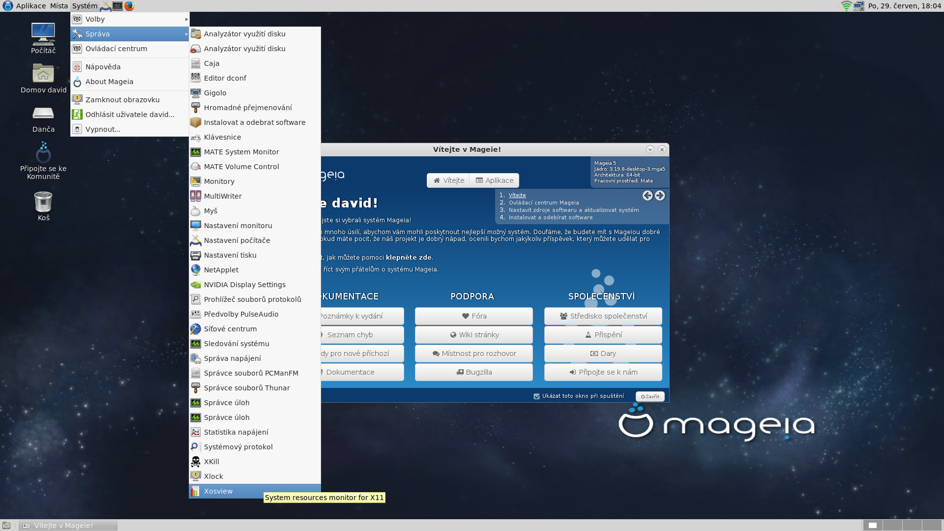Screen dimensions: 944x531
Task: Click 'klepněte zde' link in welcome text
Action: (x=409, y=257)
